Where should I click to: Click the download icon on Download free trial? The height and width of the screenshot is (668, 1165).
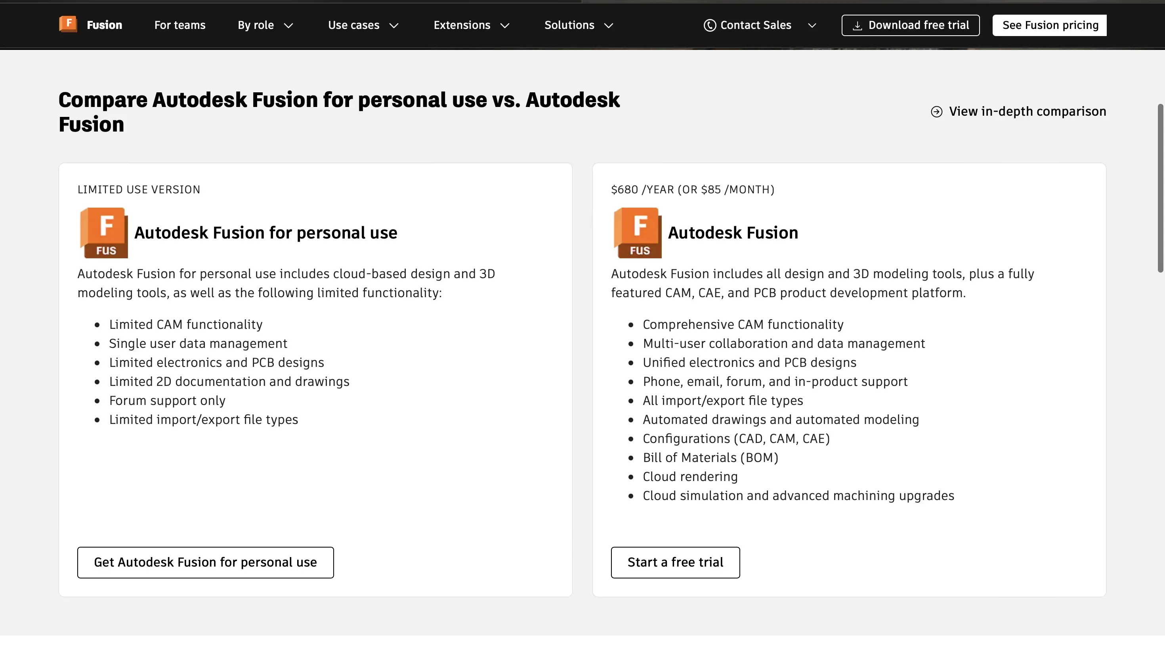coord(858,25)
